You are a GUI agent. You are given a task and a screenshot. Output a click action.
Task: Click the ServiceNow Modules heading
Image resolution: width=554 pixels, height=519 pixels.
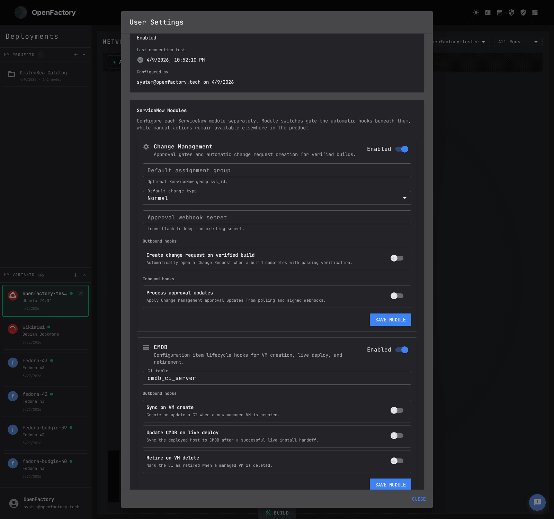click(x=162, y=110)
